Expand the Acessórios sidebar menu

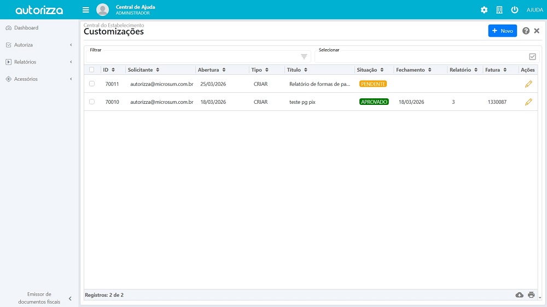(x=38, y=79)
